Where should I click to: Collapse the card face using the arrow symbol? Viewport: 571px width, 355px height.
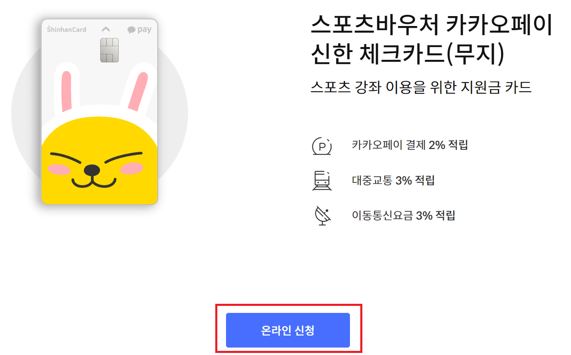pyautogui.click(x=105, y=28)
